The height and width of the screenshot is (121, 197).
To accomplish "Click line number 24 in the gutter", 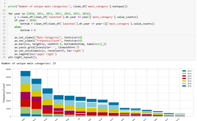I will pyautogui.click(x=4, y=57).
